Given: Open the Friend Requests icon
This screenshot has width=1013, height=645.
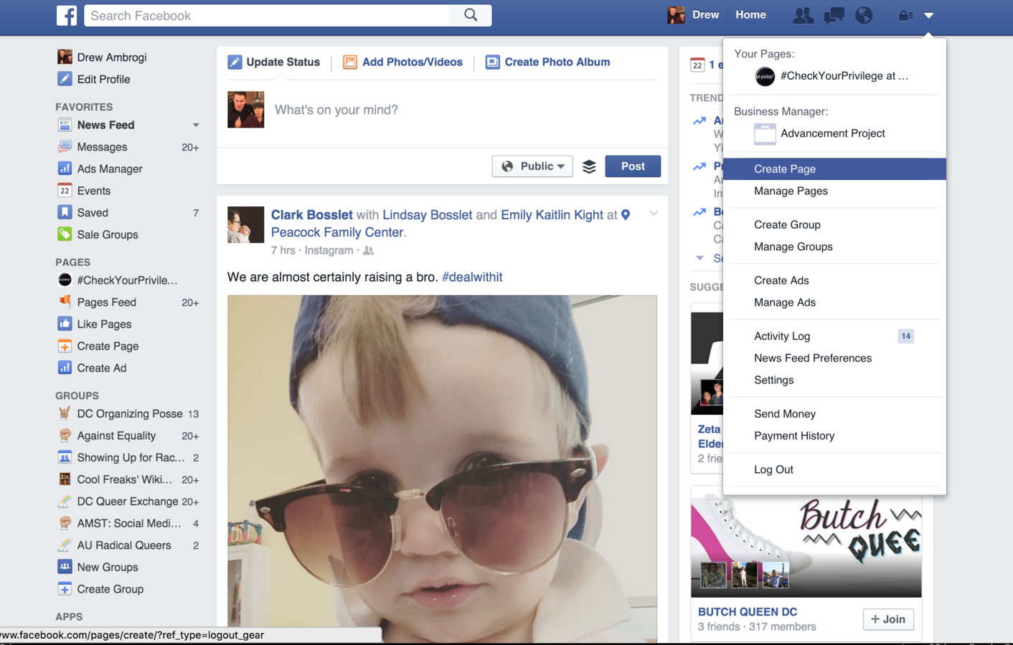Looking at the screenshot, I should click(x=803, y=15).
